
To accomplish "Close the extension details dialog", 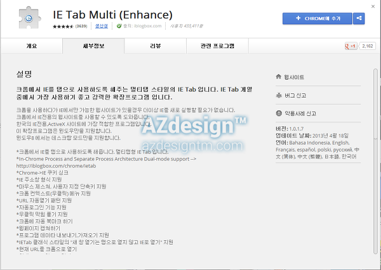I will pyautogui.click(x=373, y=6).
